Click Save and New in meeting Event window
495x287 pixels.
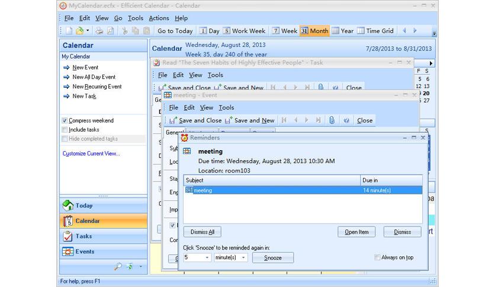[x=249, y=120]
